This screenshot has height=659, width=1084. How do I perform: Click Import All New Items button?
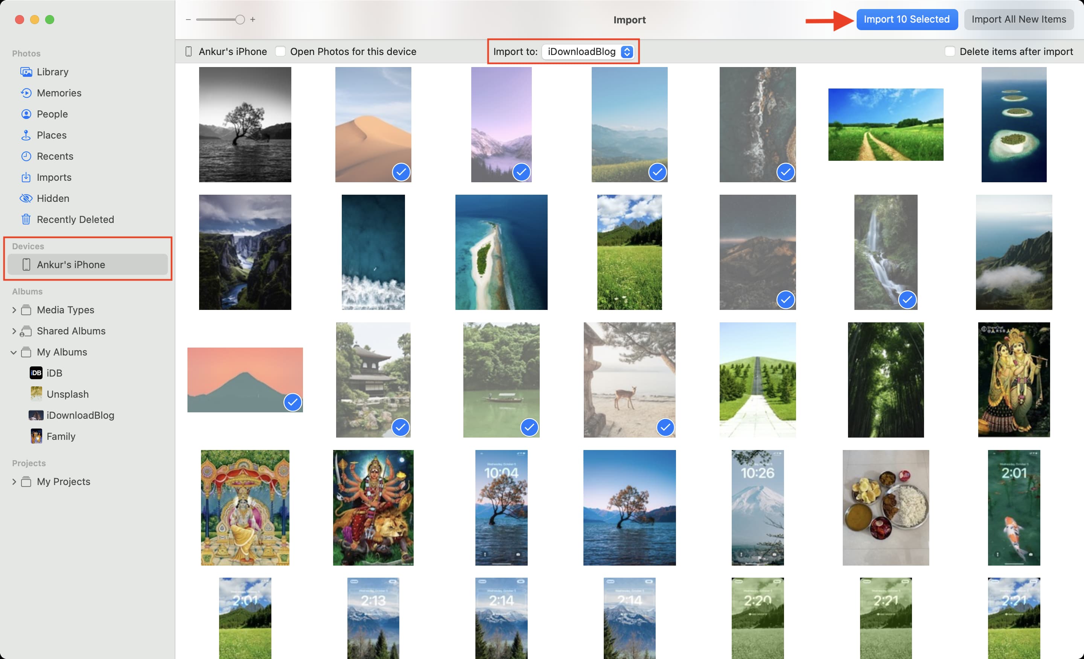coord(1019,19)
